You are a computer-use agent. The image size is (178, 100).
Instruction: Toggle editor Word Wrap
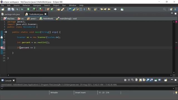pos(77,9)
